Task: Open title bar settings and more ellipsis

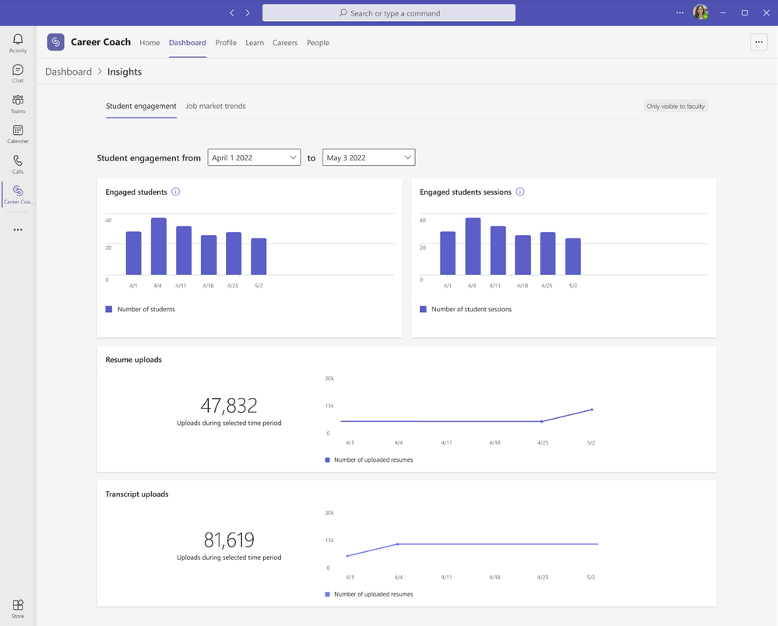Action: [680, 13]
